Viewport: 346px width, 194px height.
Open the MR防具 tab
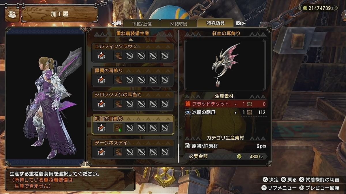[179, 23]
